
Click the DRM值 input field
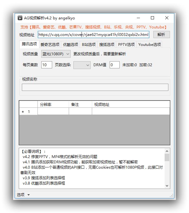point(114,65)
